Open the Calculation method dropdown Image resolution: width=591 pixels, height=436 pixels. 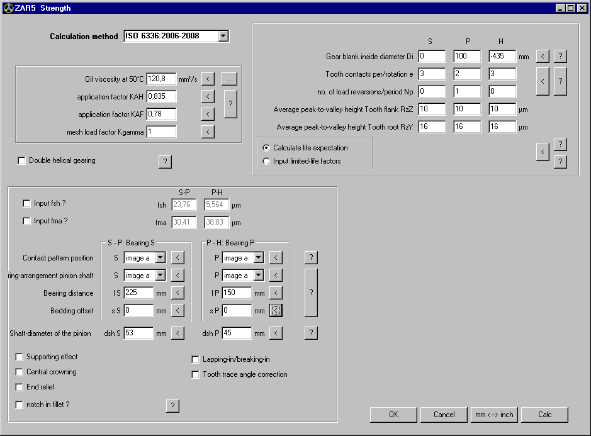point(223,36)
